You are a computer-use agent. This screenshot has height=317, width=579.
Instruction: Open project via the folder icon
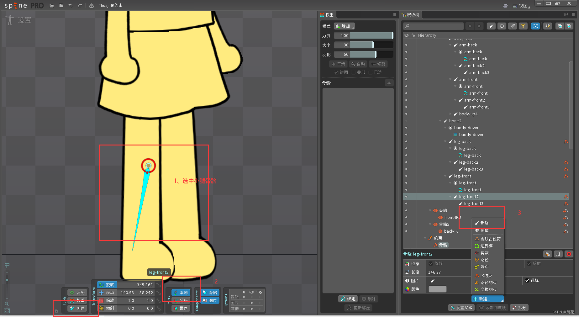pyautogui.click(x=52, y=6)
